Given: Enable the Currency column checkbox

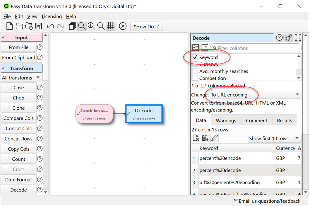Looking at the screenshot, I should coord(195,64).
